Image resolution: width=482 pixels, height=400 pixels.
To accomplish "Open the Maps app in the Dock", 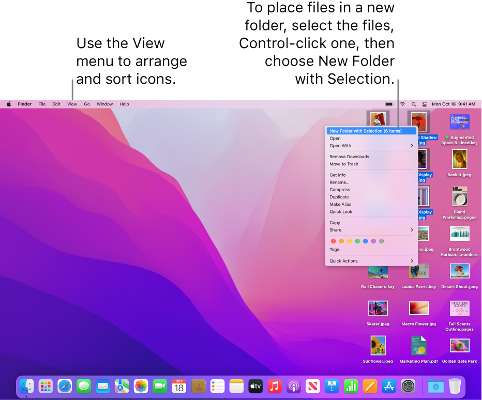I will 122,386.
